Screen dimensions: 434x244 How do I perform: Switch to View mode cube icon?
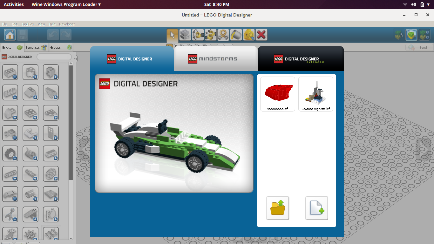click(411, 35)
